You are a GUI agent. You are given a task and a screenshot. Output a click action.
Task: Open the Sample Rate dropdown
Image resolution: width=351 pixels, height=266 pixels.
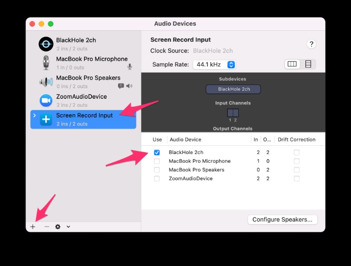pos(215,64)
